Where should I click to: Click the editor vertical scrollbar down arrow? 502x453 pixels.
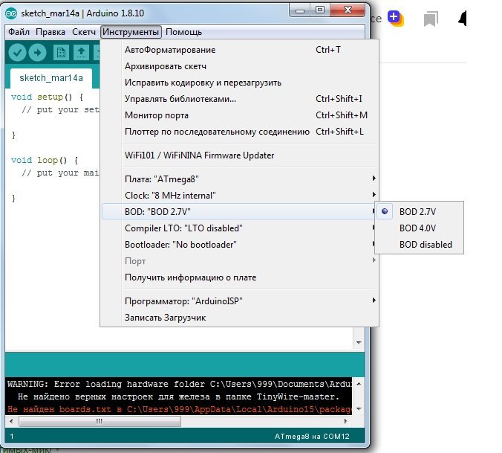(x=359, y=342)
